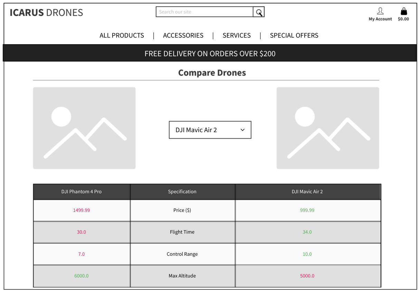Click the $0.00 cart total
Viewport: 419px width, 293px height.
[403, 19]
